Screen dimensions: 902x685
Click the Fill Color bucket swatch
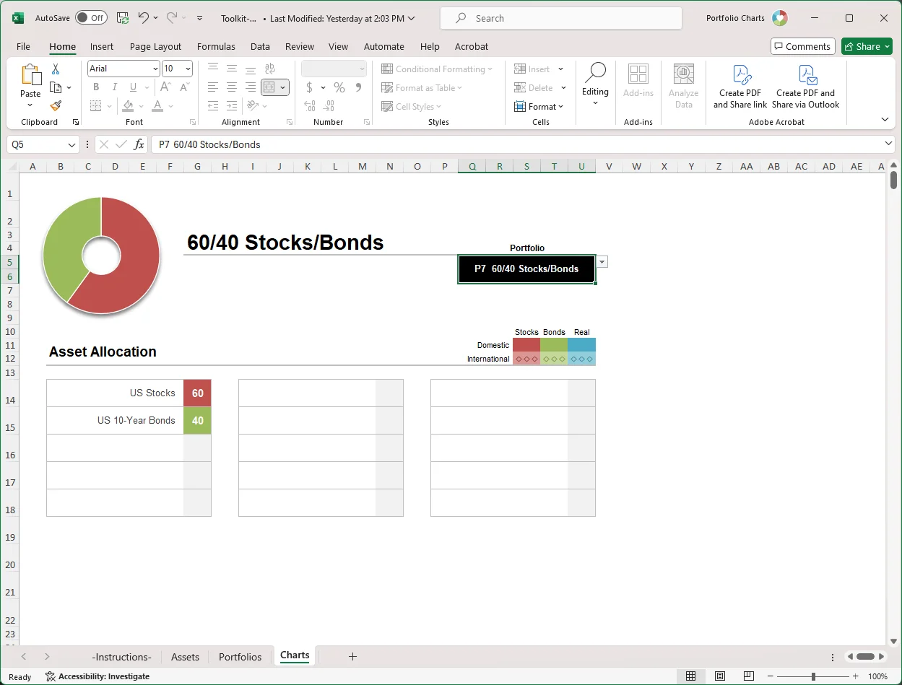tap(128, 106)
